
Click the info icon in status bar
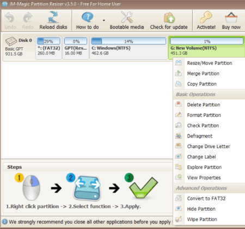pos(5,221)
